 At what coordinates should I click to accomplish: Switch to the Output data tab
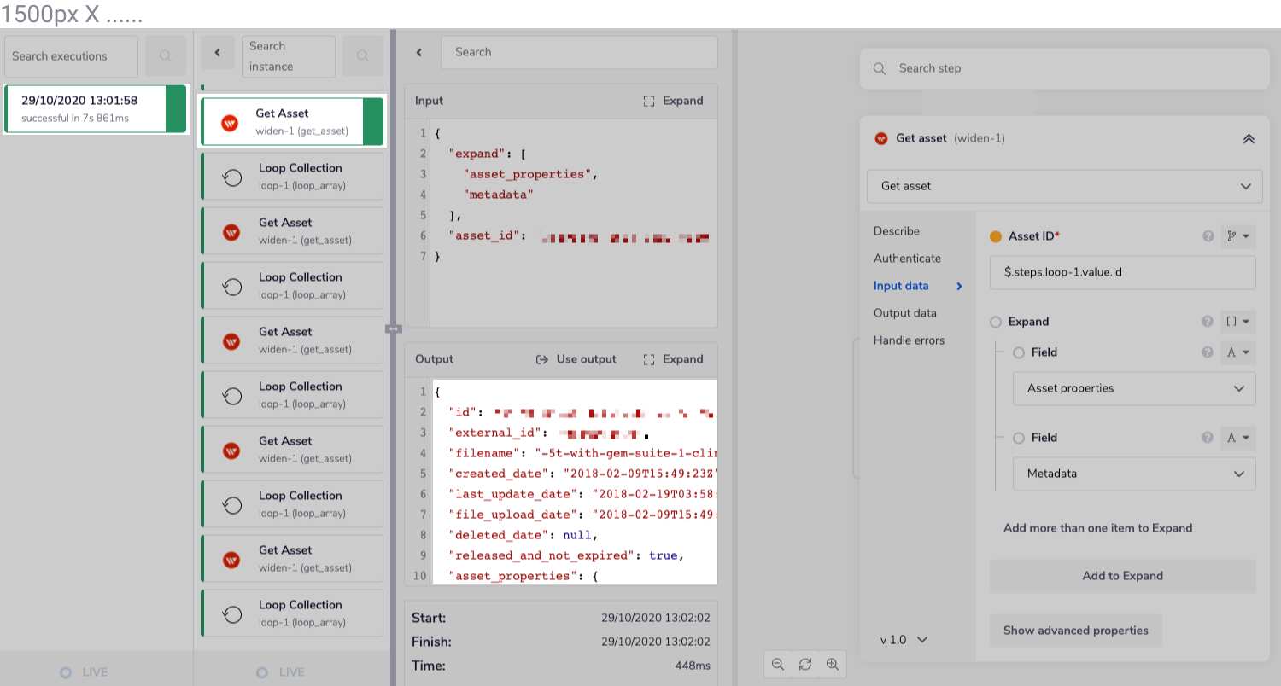904,313
